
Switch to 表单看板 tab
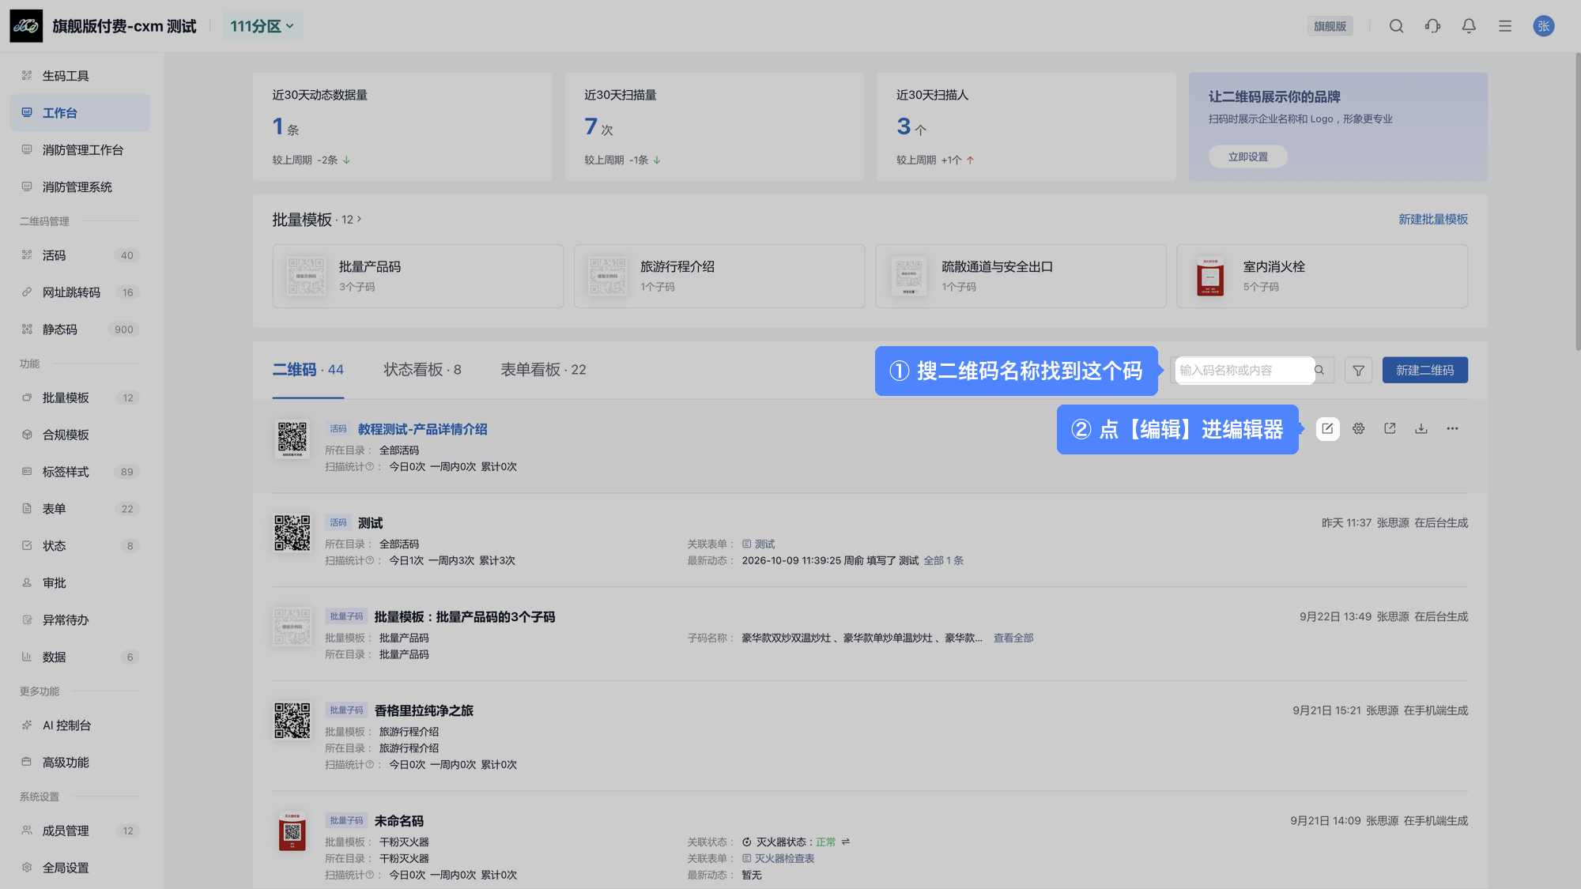click(543, 370)
